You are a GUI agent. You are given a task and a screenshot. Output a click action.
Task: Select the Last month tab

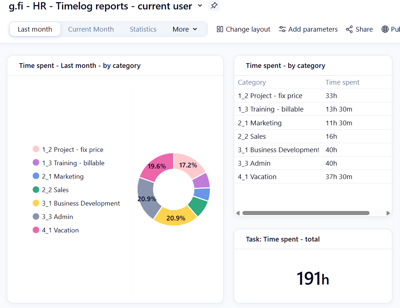pyautogui.click(x=35, y=29)
